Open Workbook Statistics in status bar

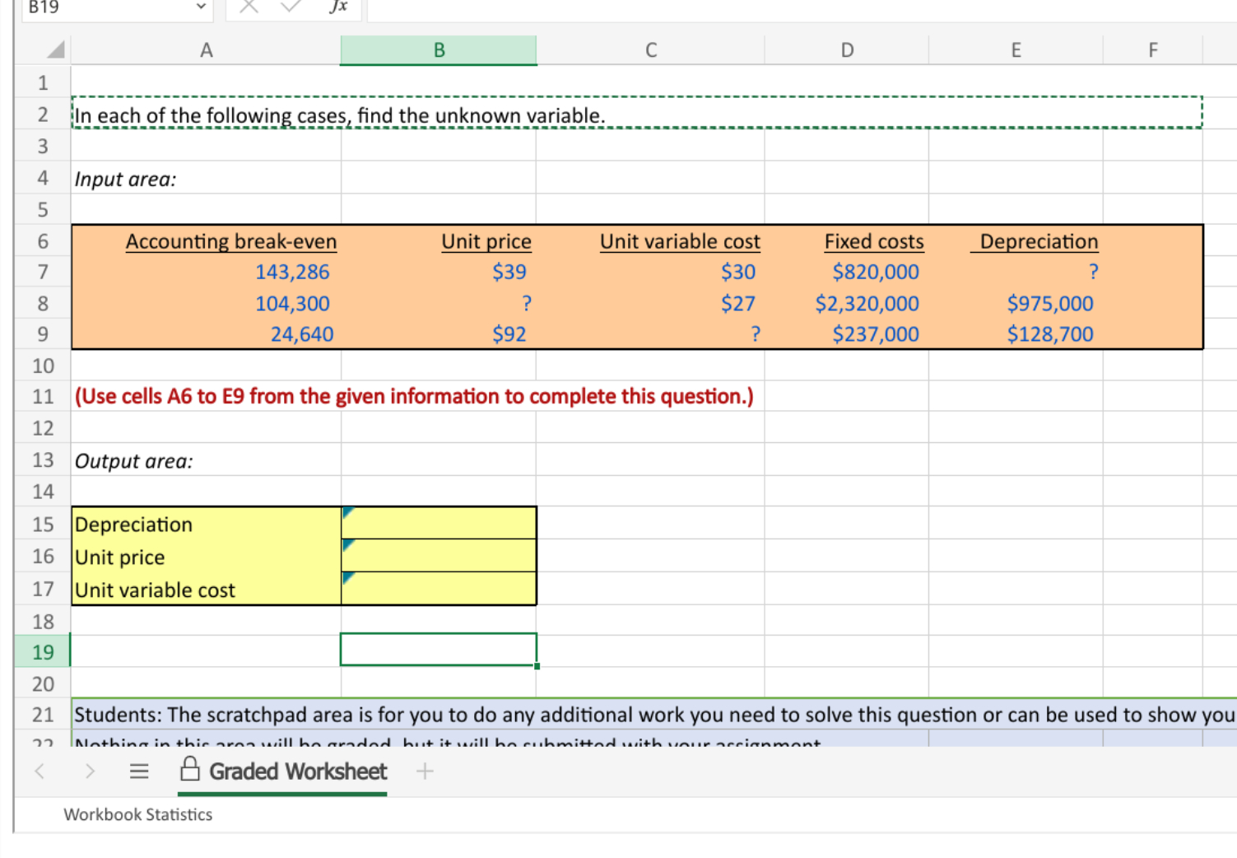138,814
